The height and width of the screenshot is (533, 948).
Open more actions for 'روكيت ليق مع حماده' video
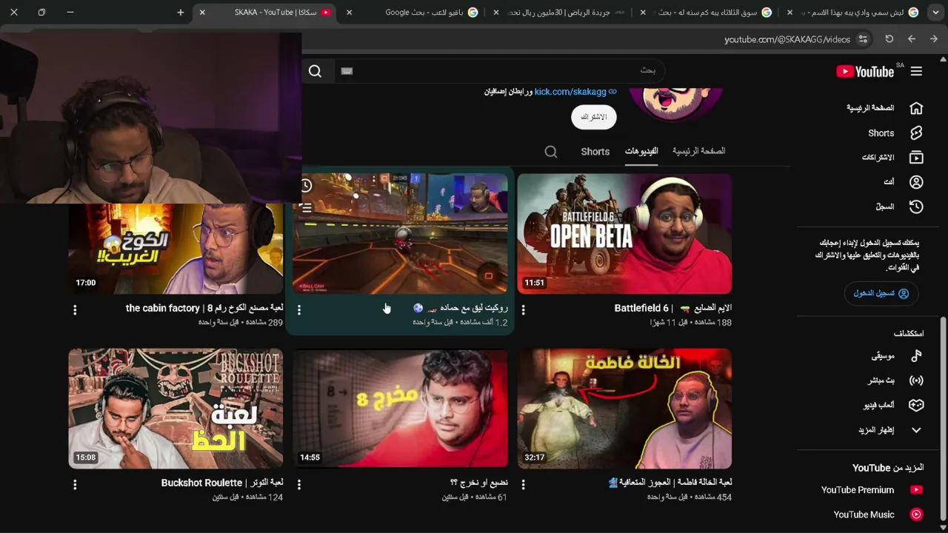[299, 310]
